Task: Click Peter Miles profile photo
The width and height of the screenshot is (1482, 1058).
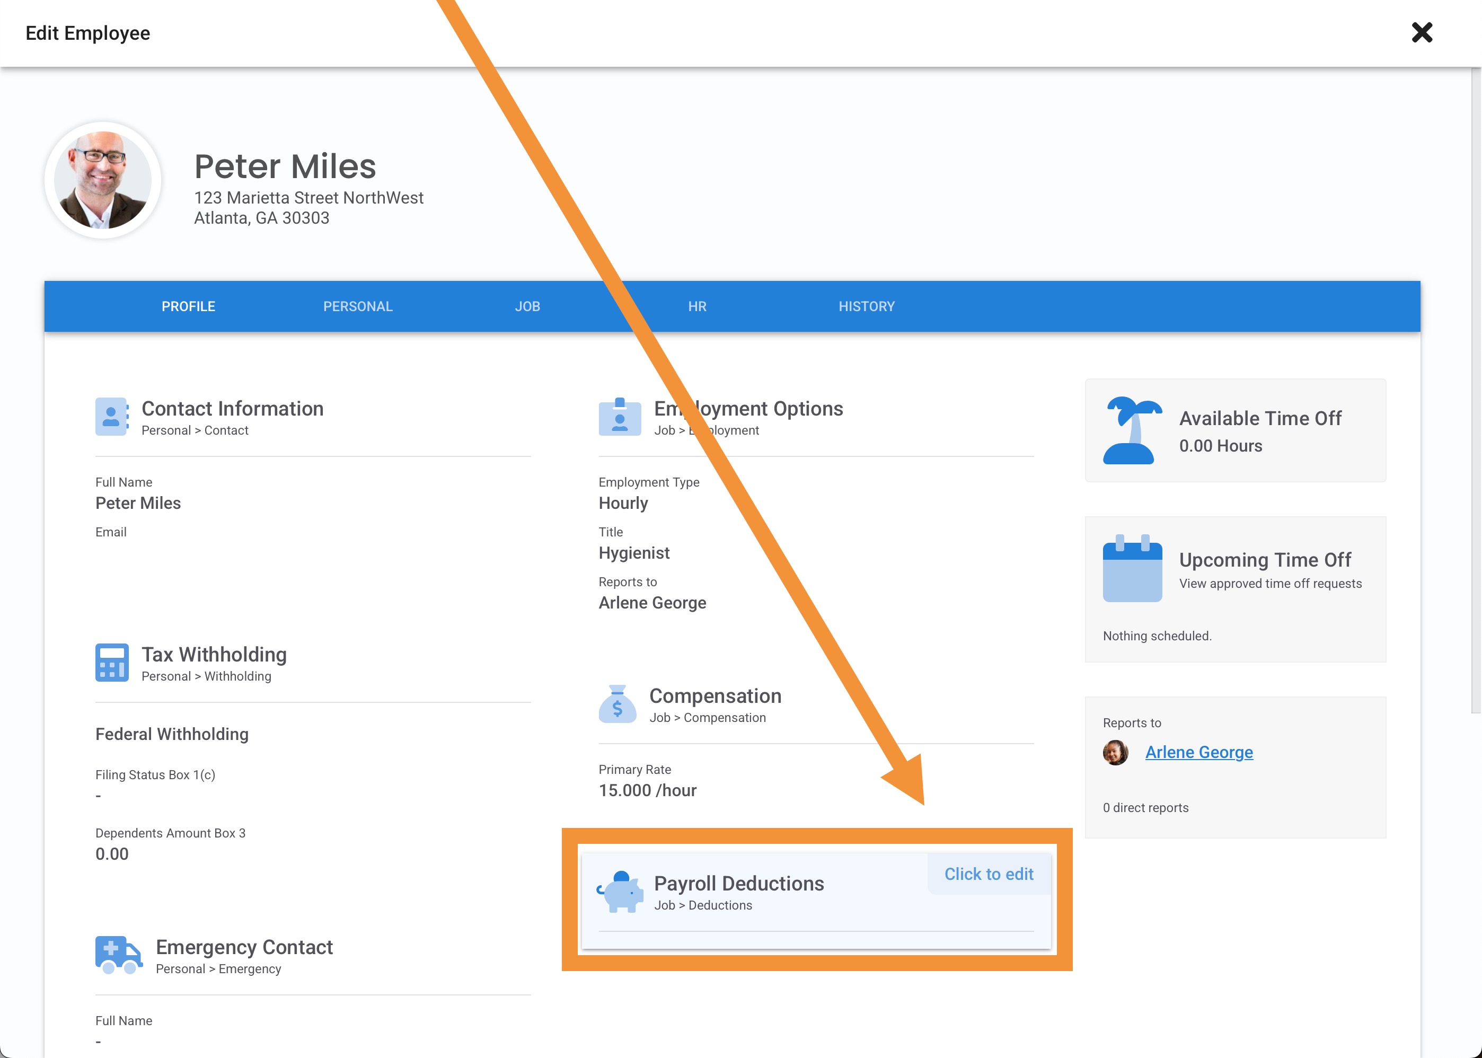Action: 103,180
